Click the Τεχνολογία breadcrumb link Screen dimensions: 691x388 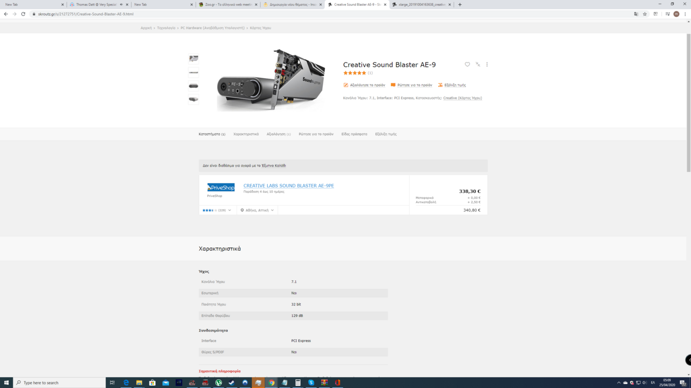(166, 27)
